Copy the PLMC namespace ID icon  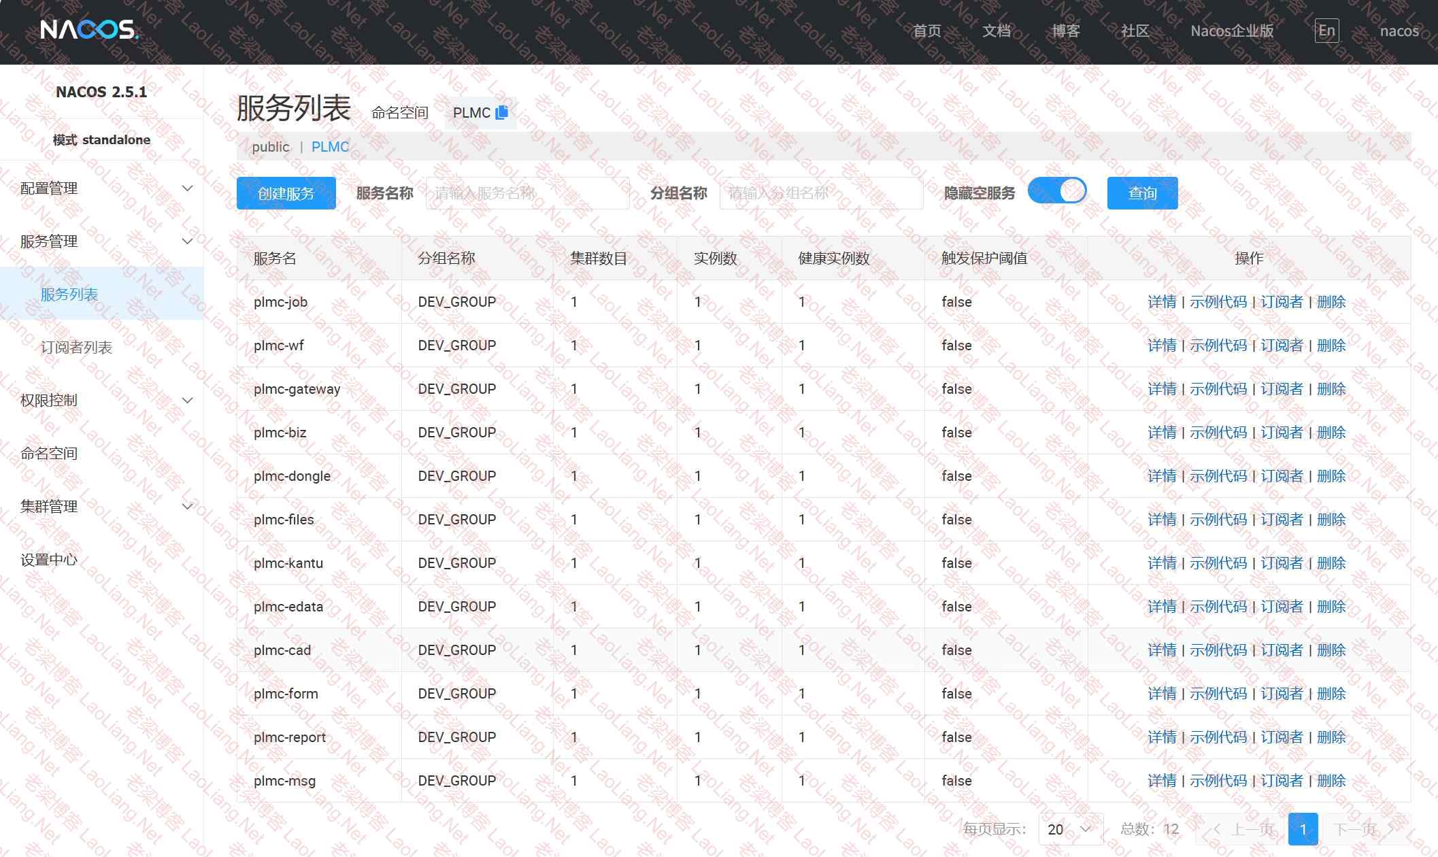coord(502,112)
